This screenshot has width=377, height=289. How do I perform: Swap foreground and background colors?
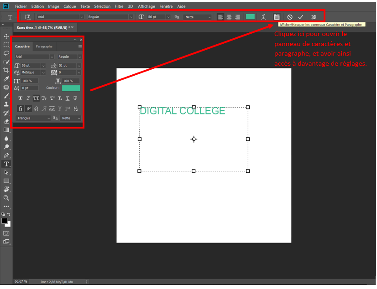(9, 214)
